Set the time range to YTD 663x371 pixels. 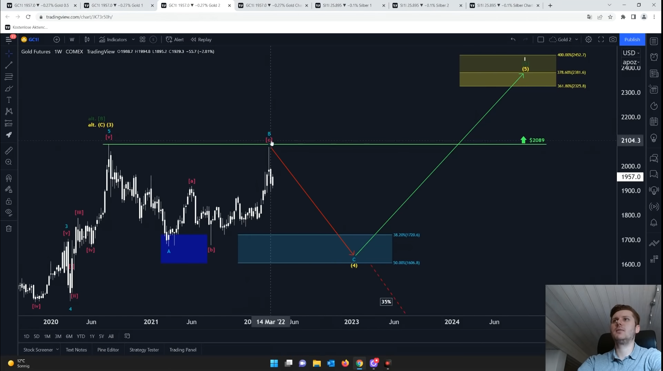click(x=81, y=336)
